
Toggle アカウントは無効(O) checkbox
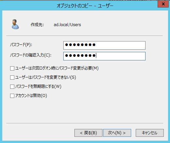pos(12,96)
